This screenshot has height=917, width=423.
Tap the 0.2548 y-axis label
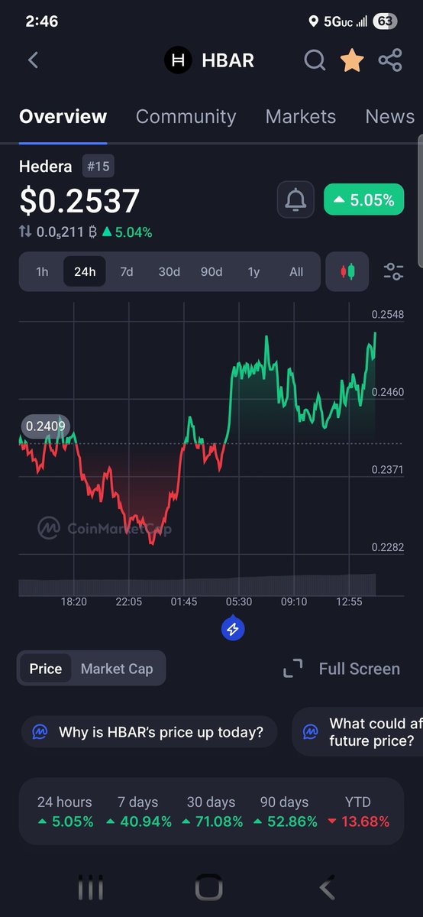388,314
